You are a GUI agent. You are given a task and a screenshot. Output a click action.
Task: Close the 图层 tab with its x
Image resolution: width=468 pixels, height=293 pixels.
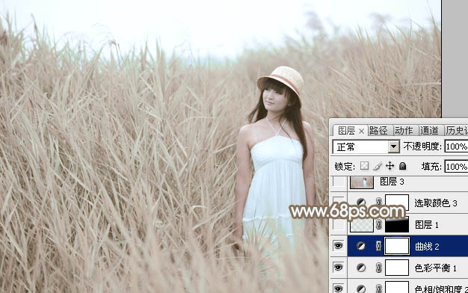361,131
